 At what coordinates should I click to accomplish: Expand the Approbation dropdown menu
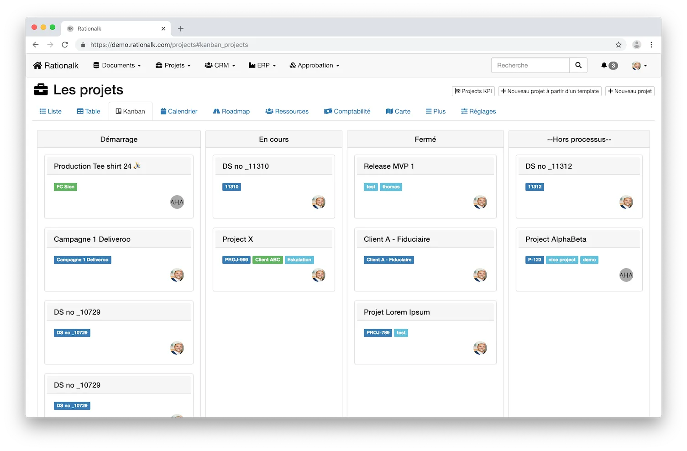pos(315,65)
